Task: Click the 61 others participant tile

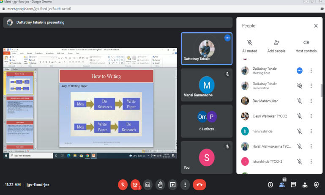Action: click(x=206, y=121)
